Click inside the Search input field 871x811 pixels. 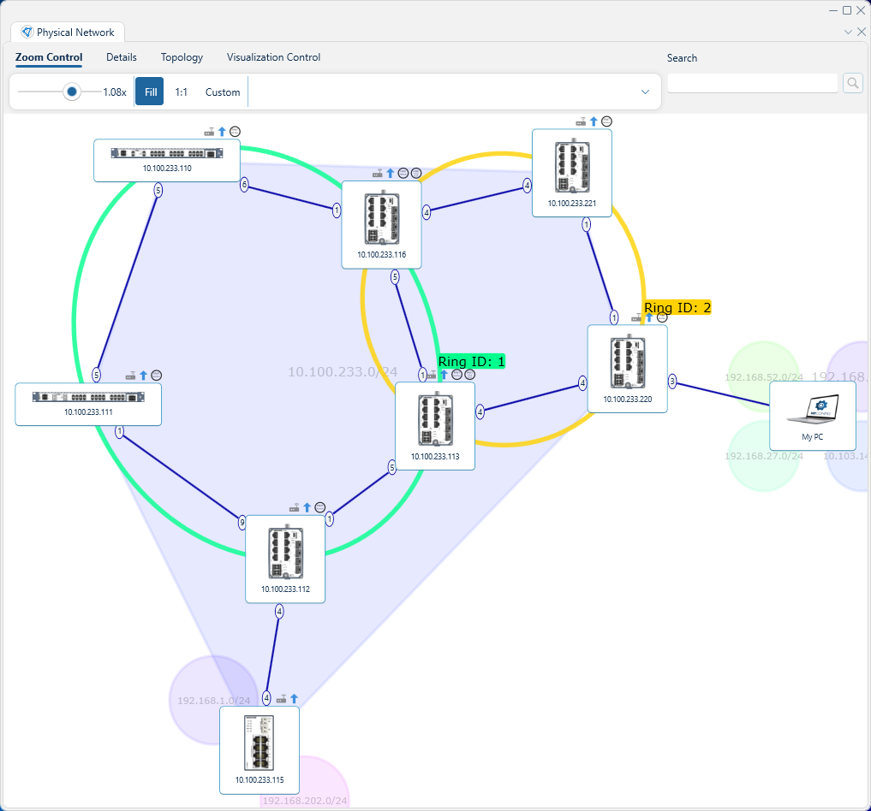point(752,83)
